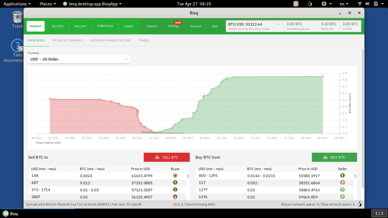This screenshot has height=218, width=388.
Task: Select sell offer with 2807 USD
Action: pos(108,197)
